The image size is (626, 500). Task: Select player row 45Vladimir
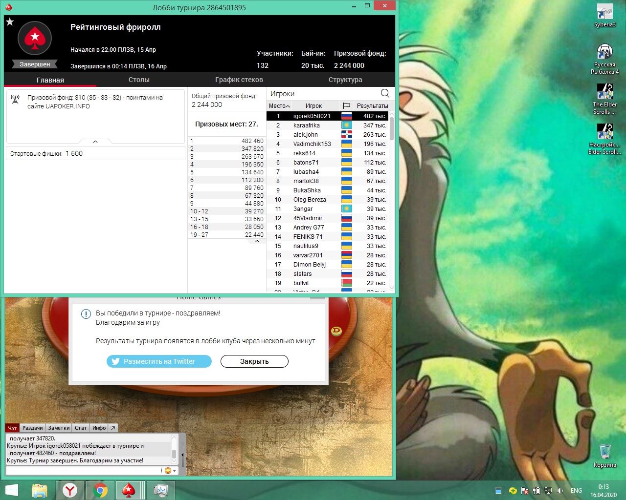327,218
